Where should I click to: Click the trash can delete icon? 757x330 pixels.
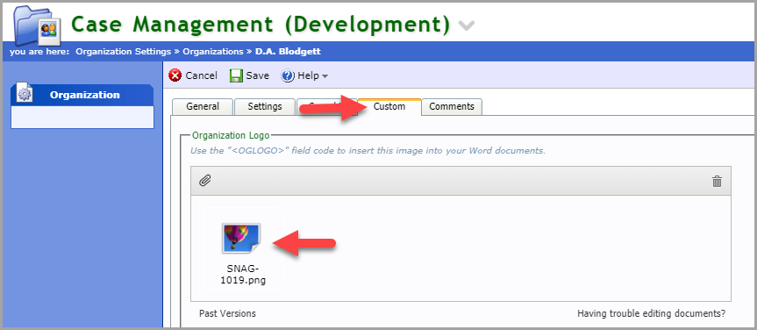tap(717, 182)
